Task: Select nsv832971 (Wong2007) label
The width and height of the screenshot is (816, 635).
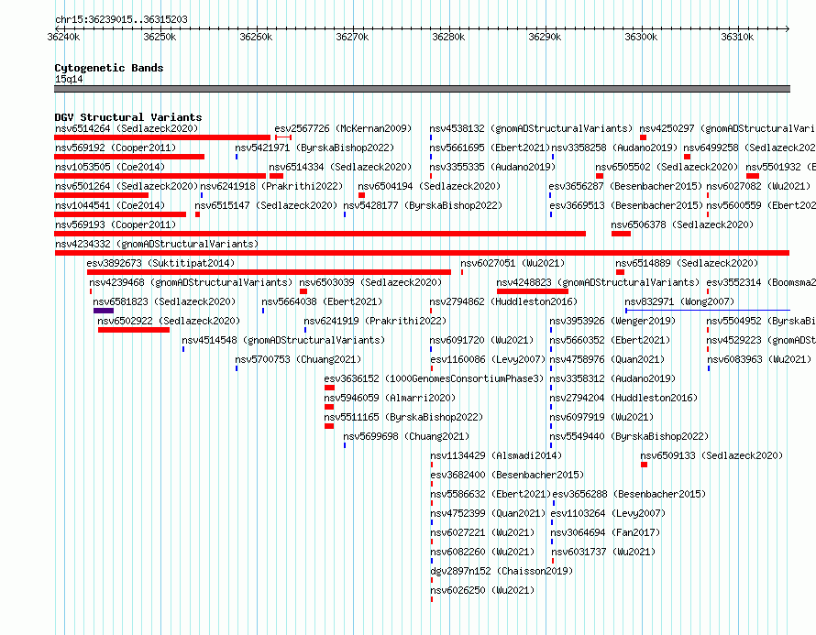Action: 679,301
